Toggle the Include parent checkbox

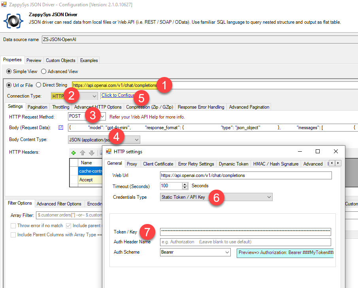click(68, 226)
